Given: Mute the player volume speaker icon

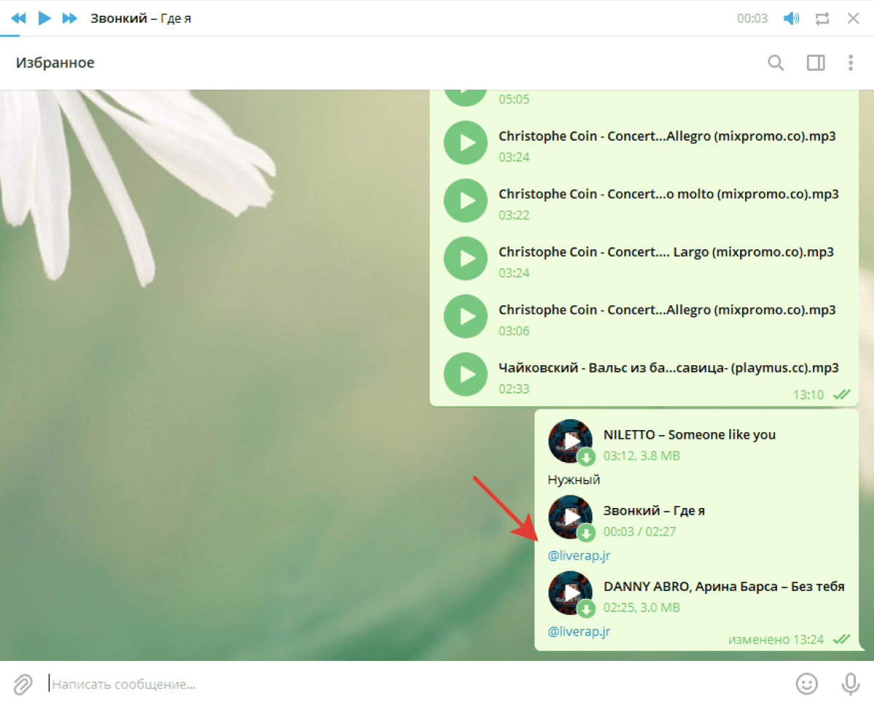Looking at the screenshot, I should [791, 18].
